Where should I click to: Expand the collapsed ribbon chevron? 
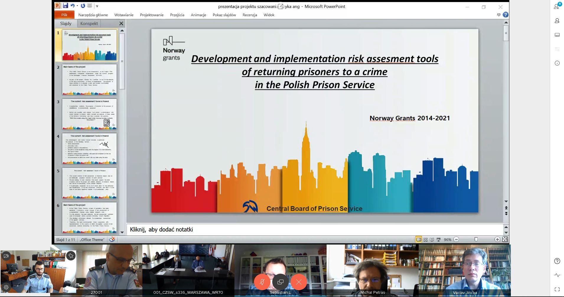[499, 15]
